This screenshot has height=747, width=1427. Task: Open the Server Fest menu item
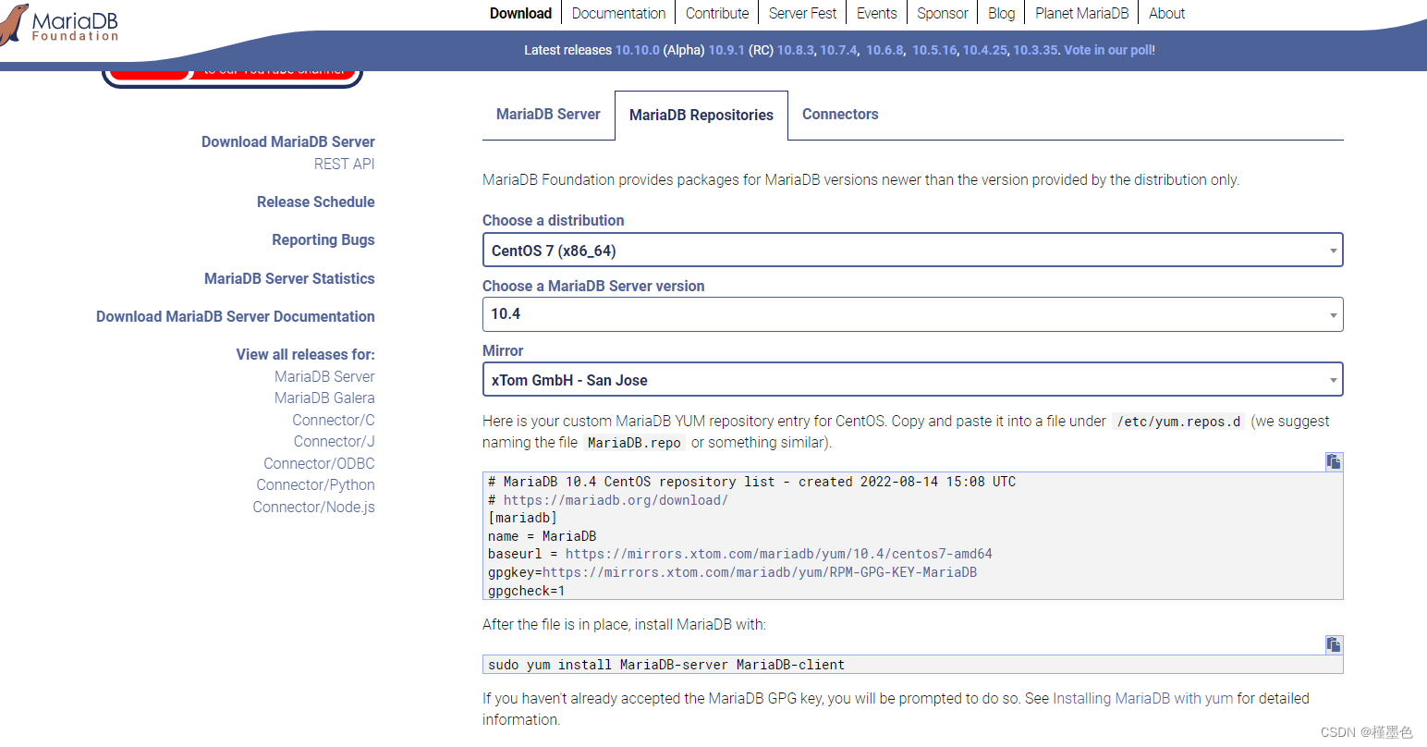click(801, 13)
